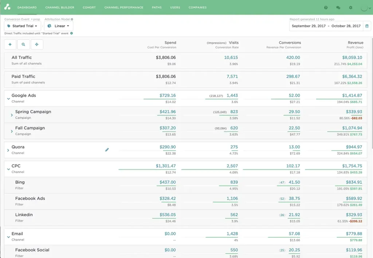
Task: Select the Paths navigation item
Action: coord(157,7)
